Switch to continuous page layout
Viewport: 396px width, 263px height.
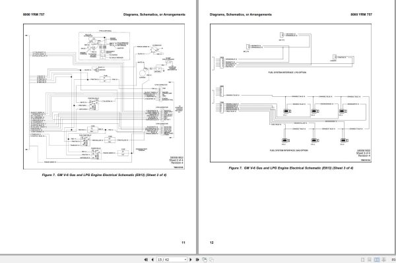coord(370,260)
